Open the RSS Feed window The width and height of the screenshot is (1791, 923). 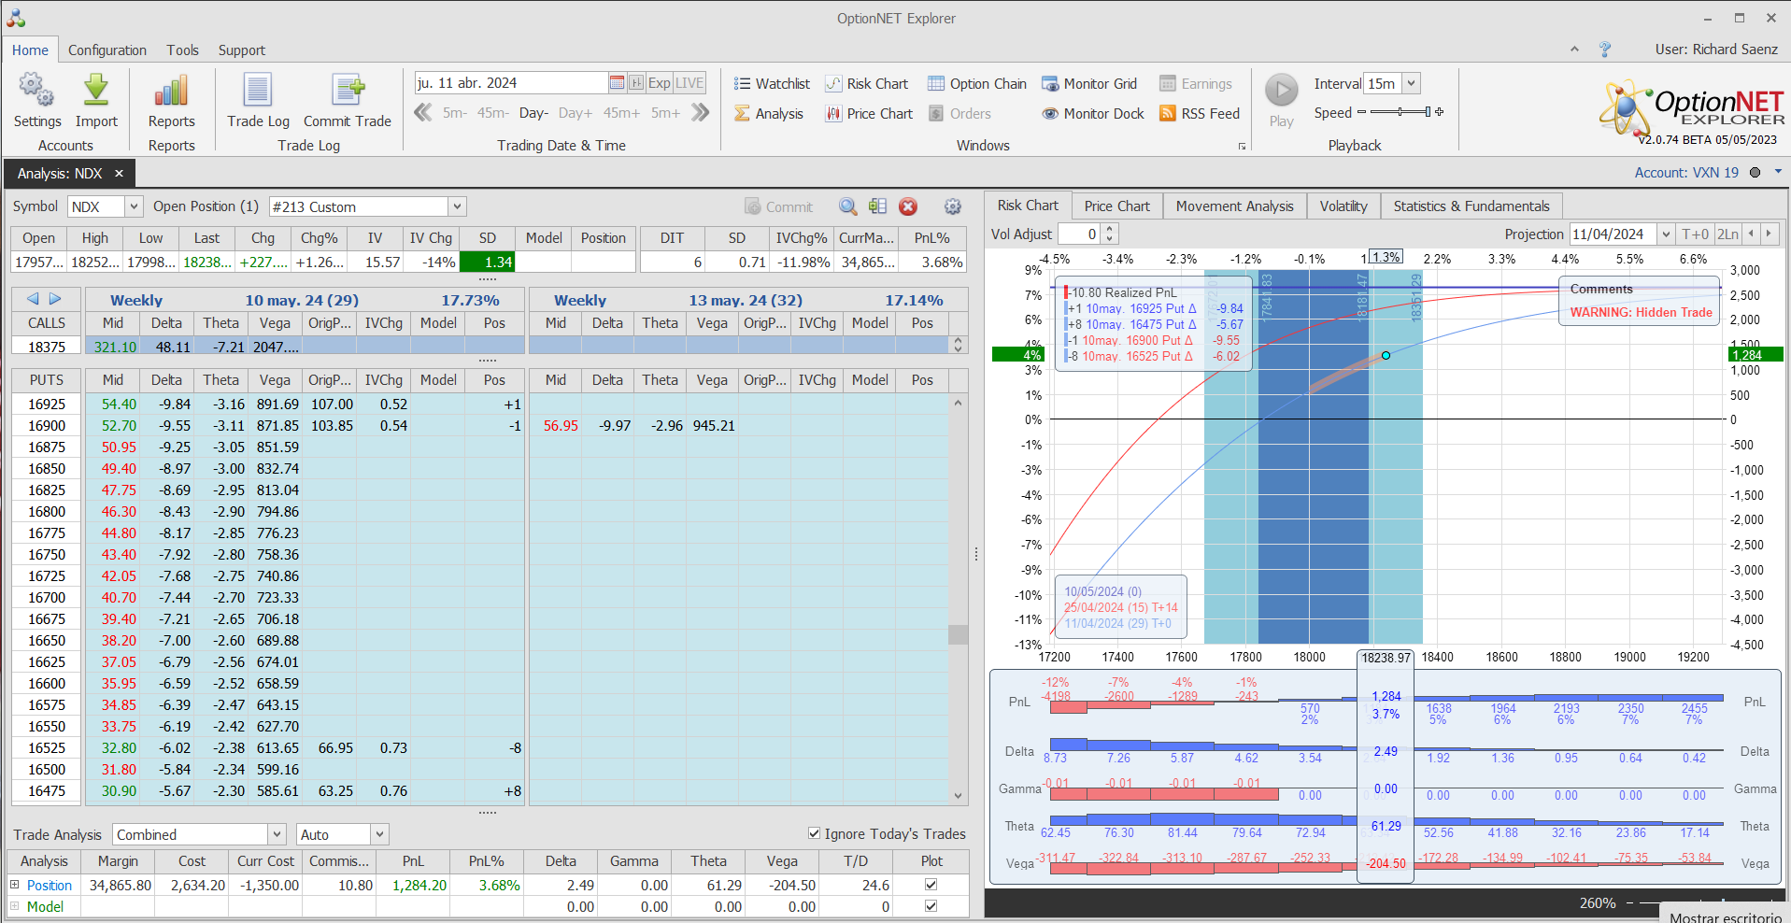pos(1200,114)
